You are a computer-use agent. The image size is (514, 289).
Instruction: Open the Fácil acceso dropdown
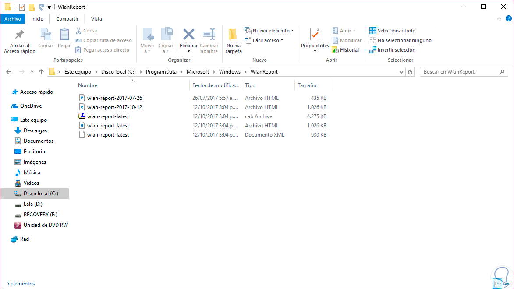point(264,40)
